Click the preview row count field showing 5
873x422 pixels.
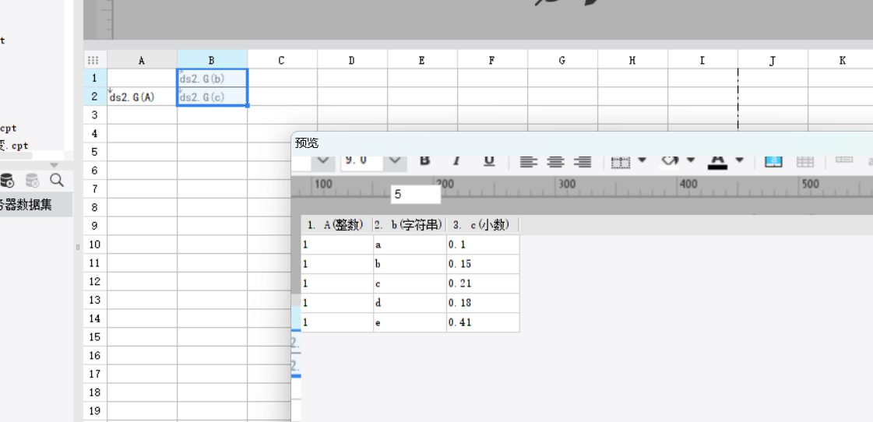(x=415, y=195)
